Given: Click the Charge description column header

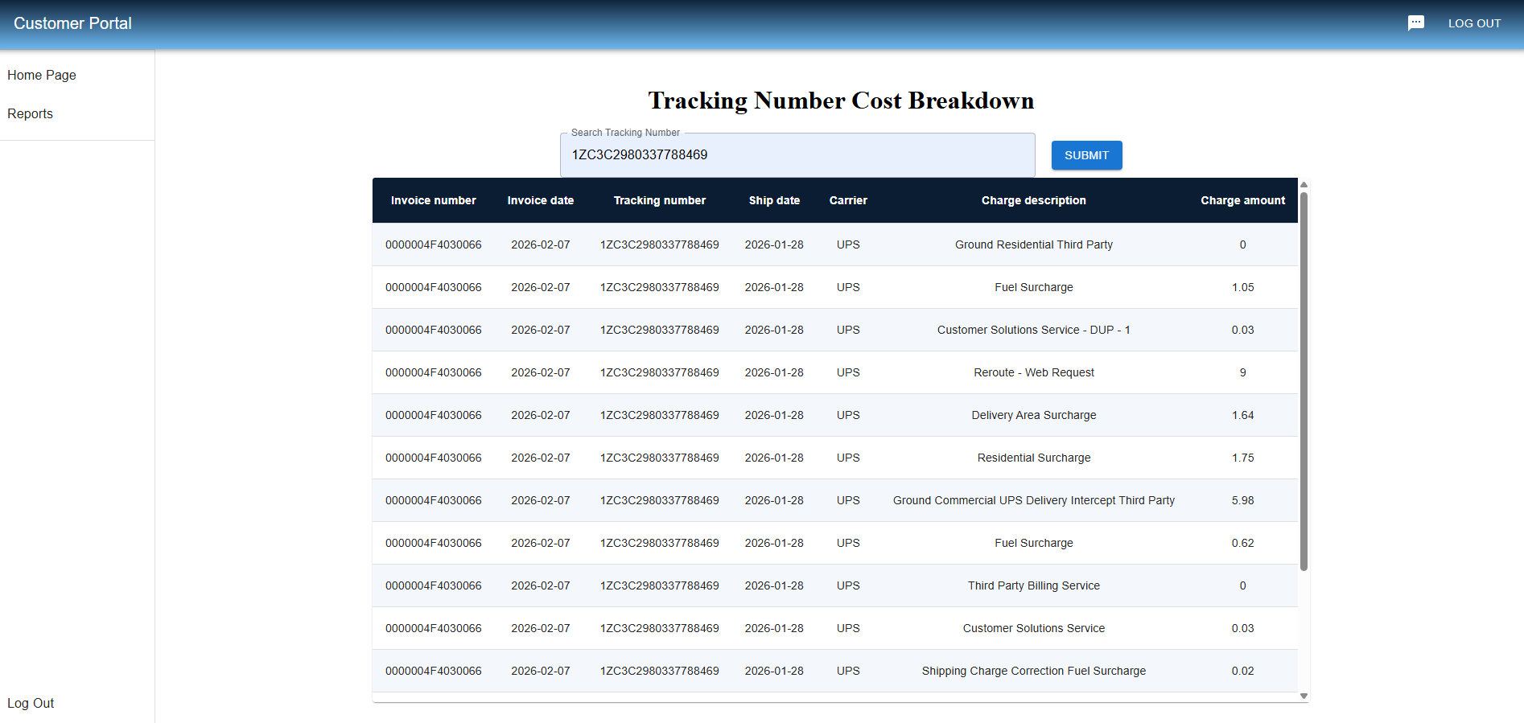Looking at the screenshot, I should [x=1033, y=200].
